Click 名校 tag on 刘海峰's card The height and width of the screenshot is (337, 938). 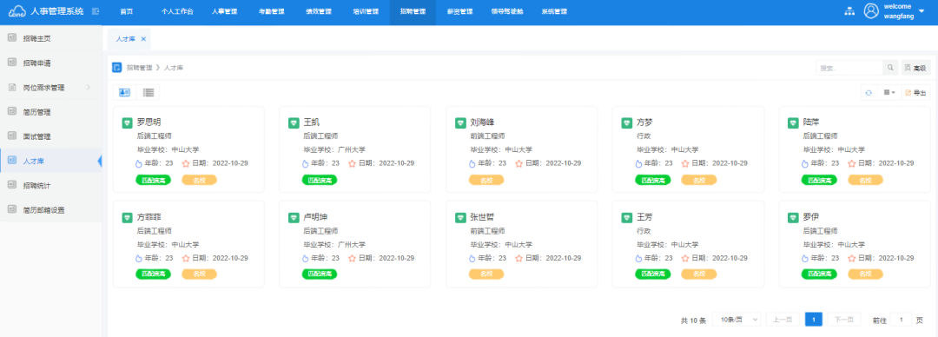point(486,180)
